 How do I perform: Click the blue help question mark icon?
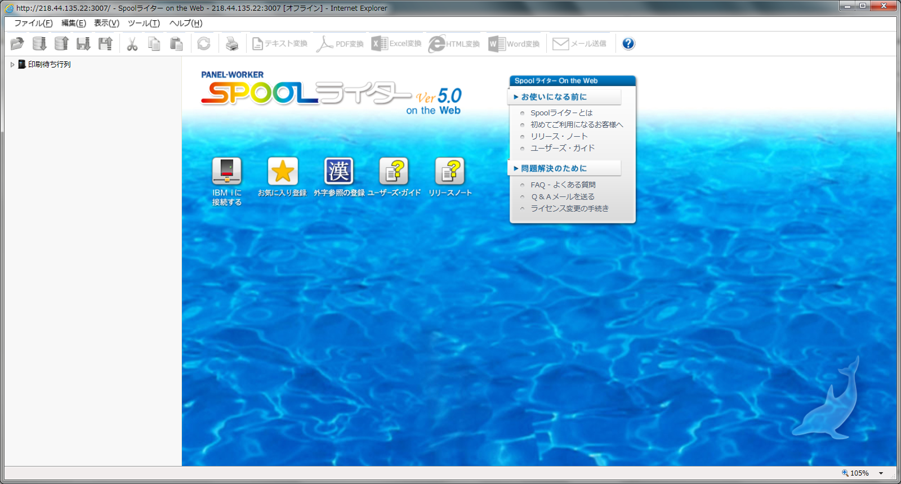[628, 44]
